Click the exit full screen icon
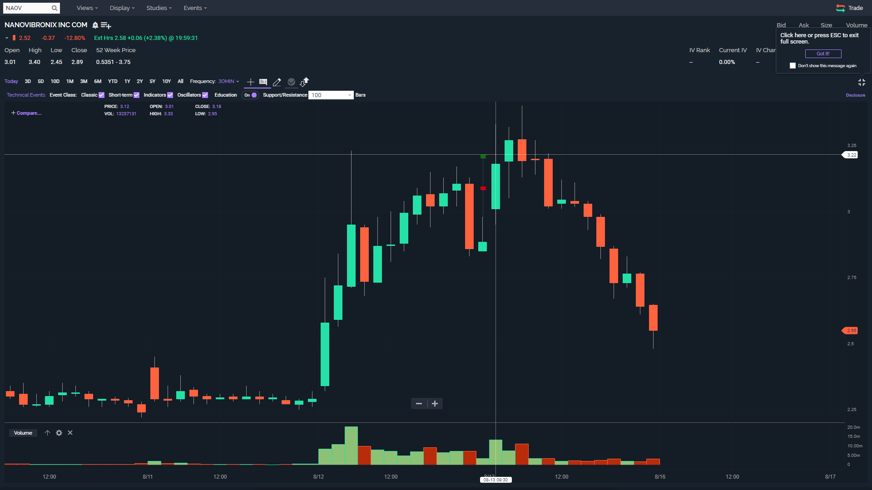 (x=862, y=82)
